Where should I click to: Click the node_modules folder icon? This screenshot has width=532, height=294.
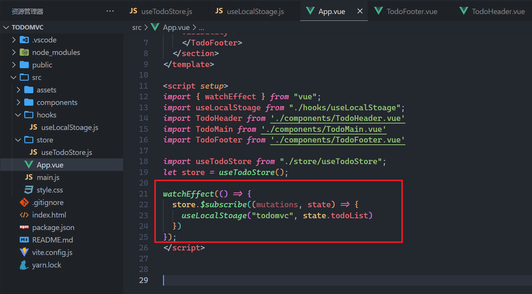(24, 53)
